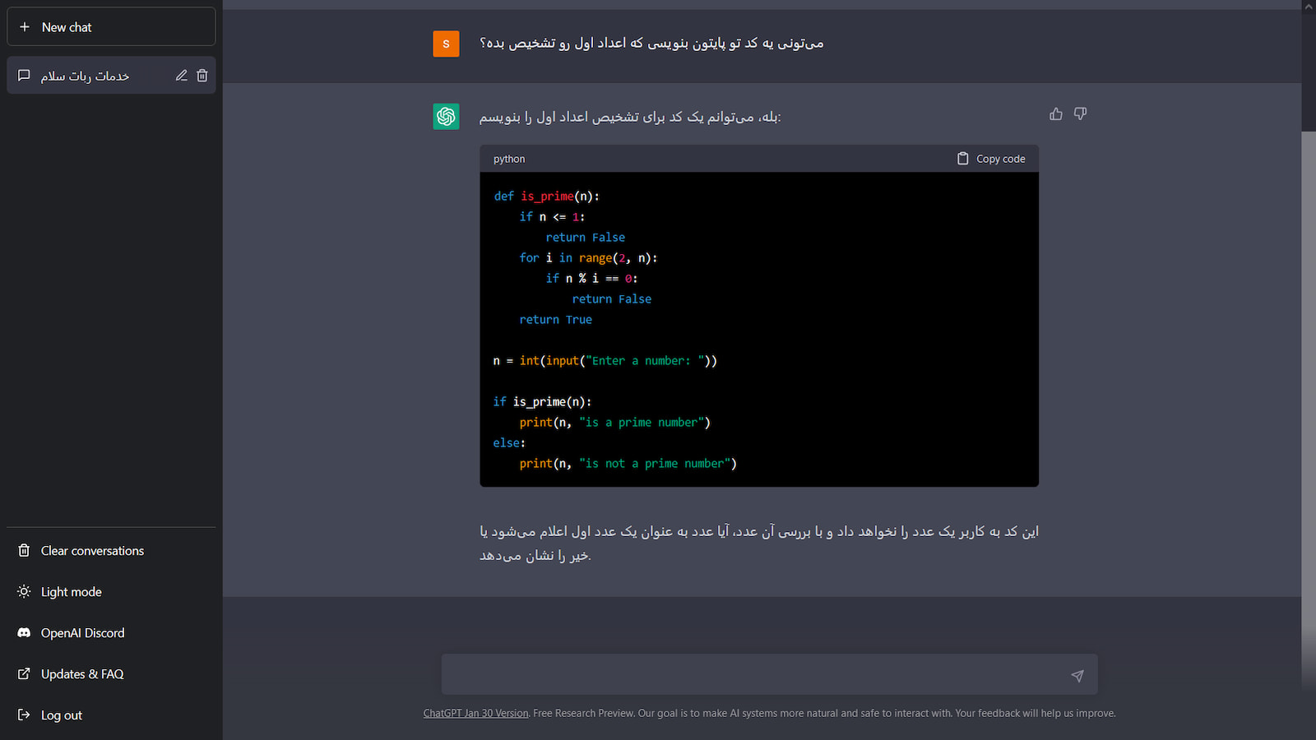Select Clear conversations
Screen dimensions: 1316x740
point(111,551)
